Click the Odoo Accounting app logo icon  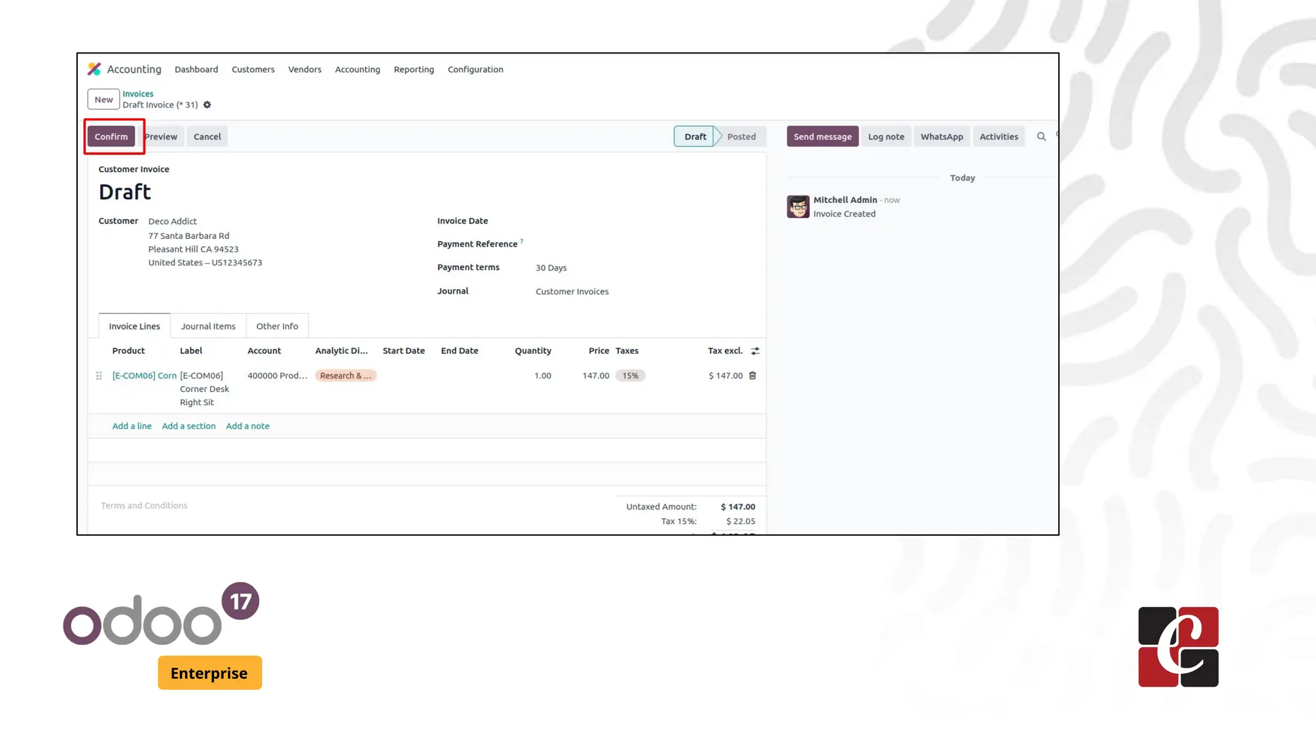coord(94,69)
